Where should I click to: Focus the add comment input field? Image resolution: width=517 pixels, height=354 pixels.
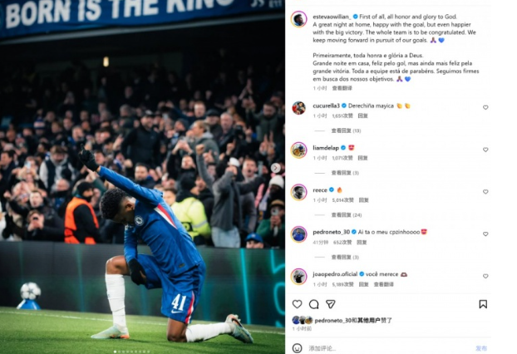[389, 348]
